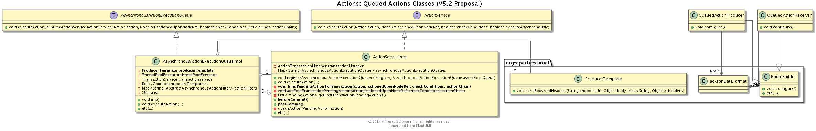The image size is (816, 131).
Task: Click the struck-through postCommit() method
Action: click(x=291, y=104)
